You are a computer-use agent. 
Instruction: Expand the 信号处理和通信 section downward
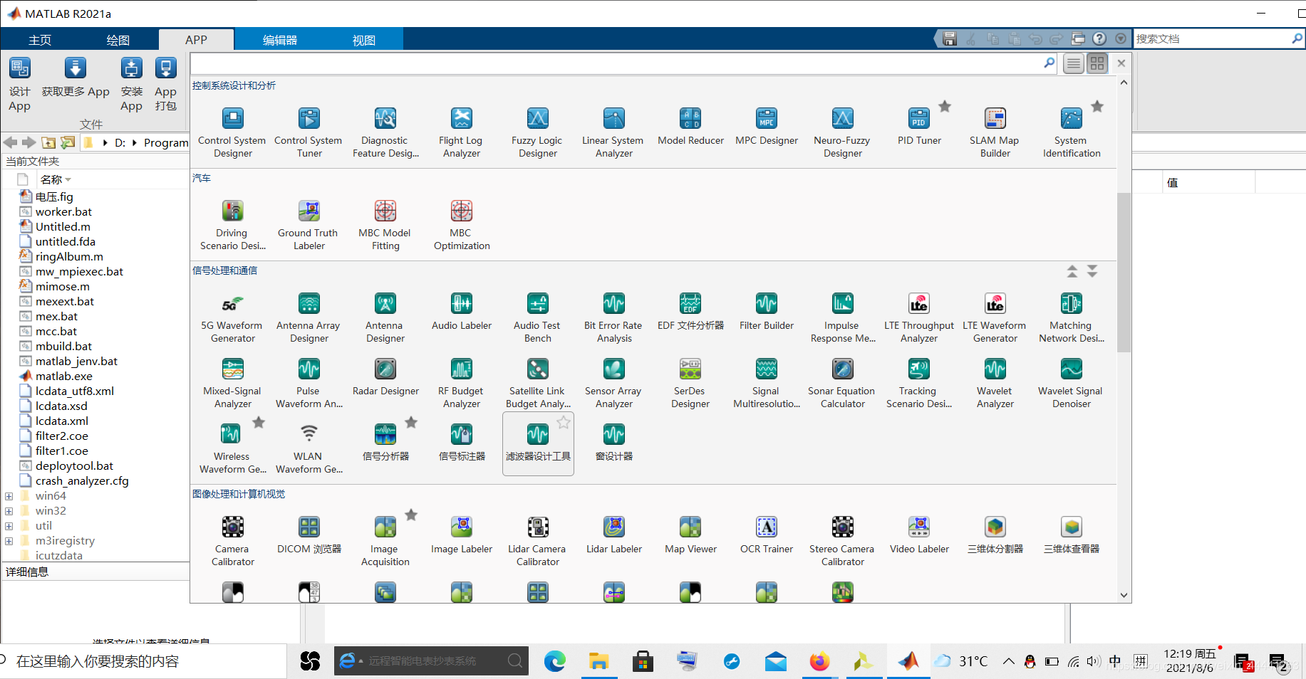(x=1092, y=271)
